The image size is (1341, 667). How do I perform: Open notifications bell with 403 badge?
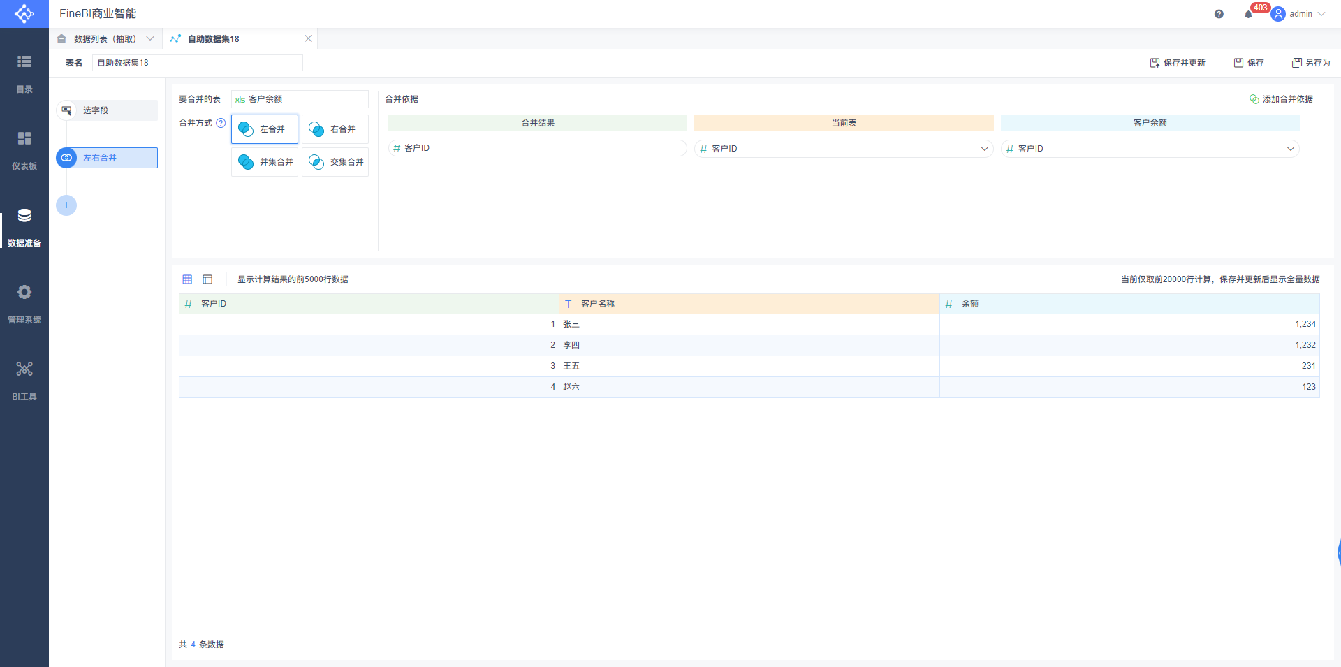coord(1248,14)
